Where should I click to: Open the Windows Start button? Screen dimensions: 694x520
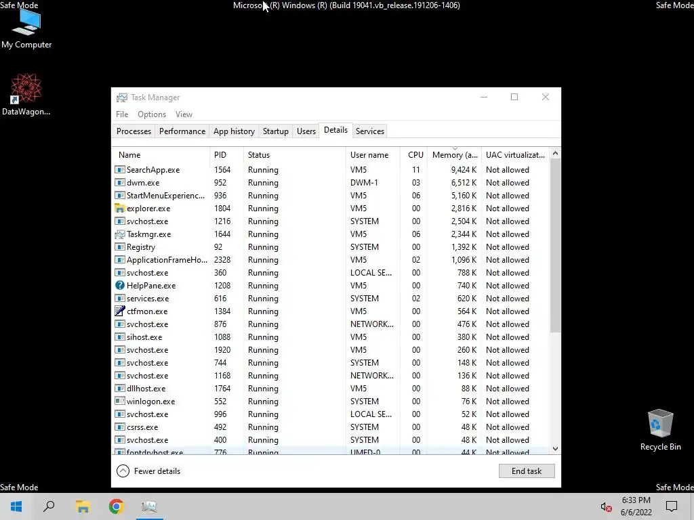[16, 506]
